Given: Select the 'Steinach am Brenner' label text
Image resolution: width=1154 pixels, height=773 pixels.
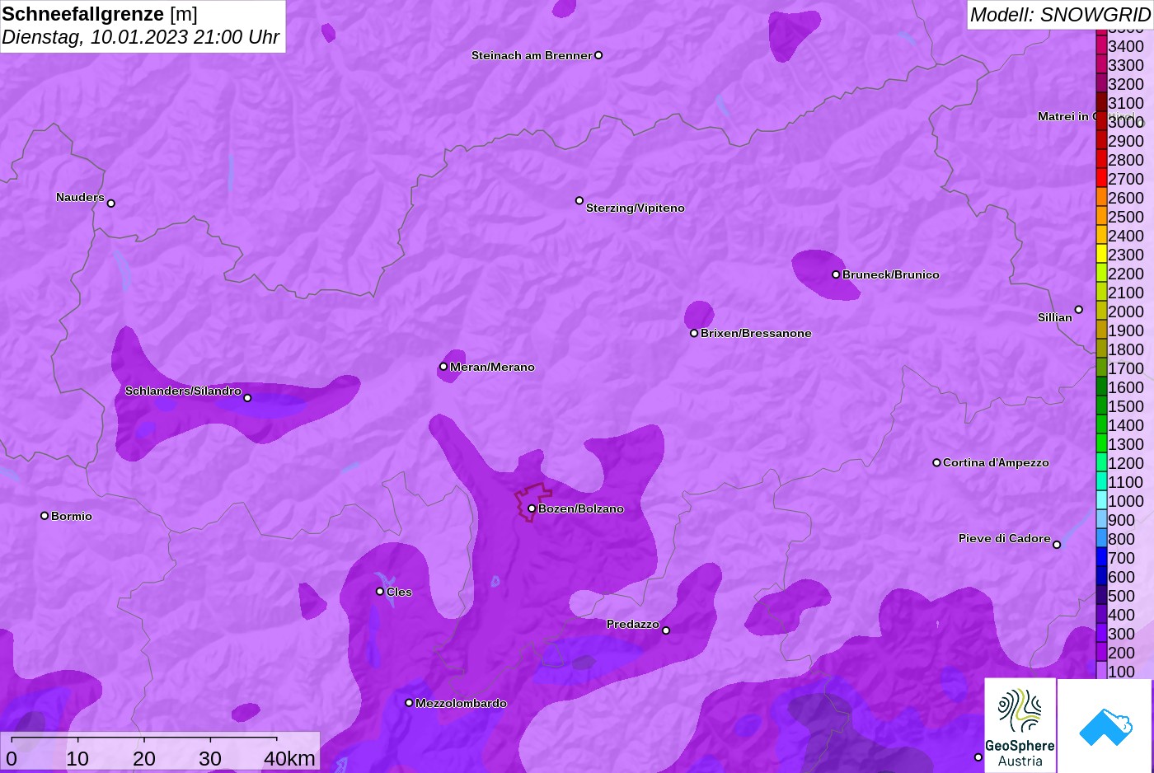Looking at the screenshot, I should pyautogui.click(x=532, y=55).
